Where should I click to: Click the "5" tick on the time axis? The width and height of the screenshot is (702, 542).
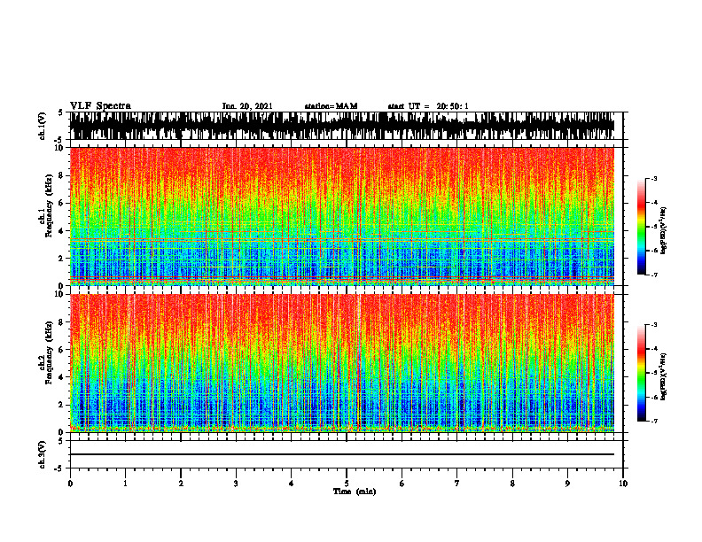pos(347,484)
